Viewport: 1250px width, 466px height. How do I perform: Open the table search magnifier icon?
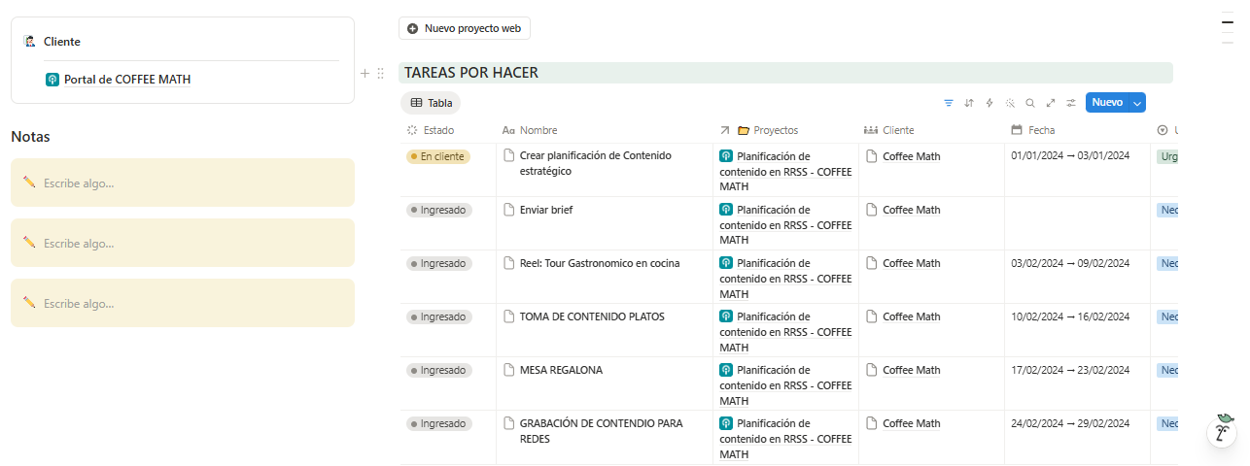1030,103
